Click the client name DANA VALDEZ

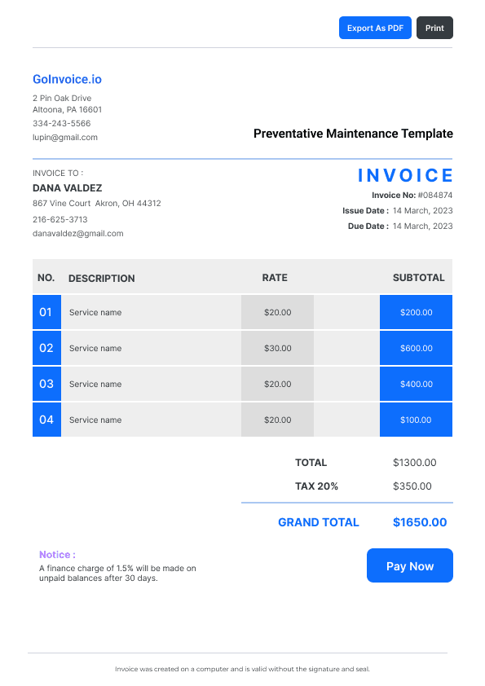(68, 188)
